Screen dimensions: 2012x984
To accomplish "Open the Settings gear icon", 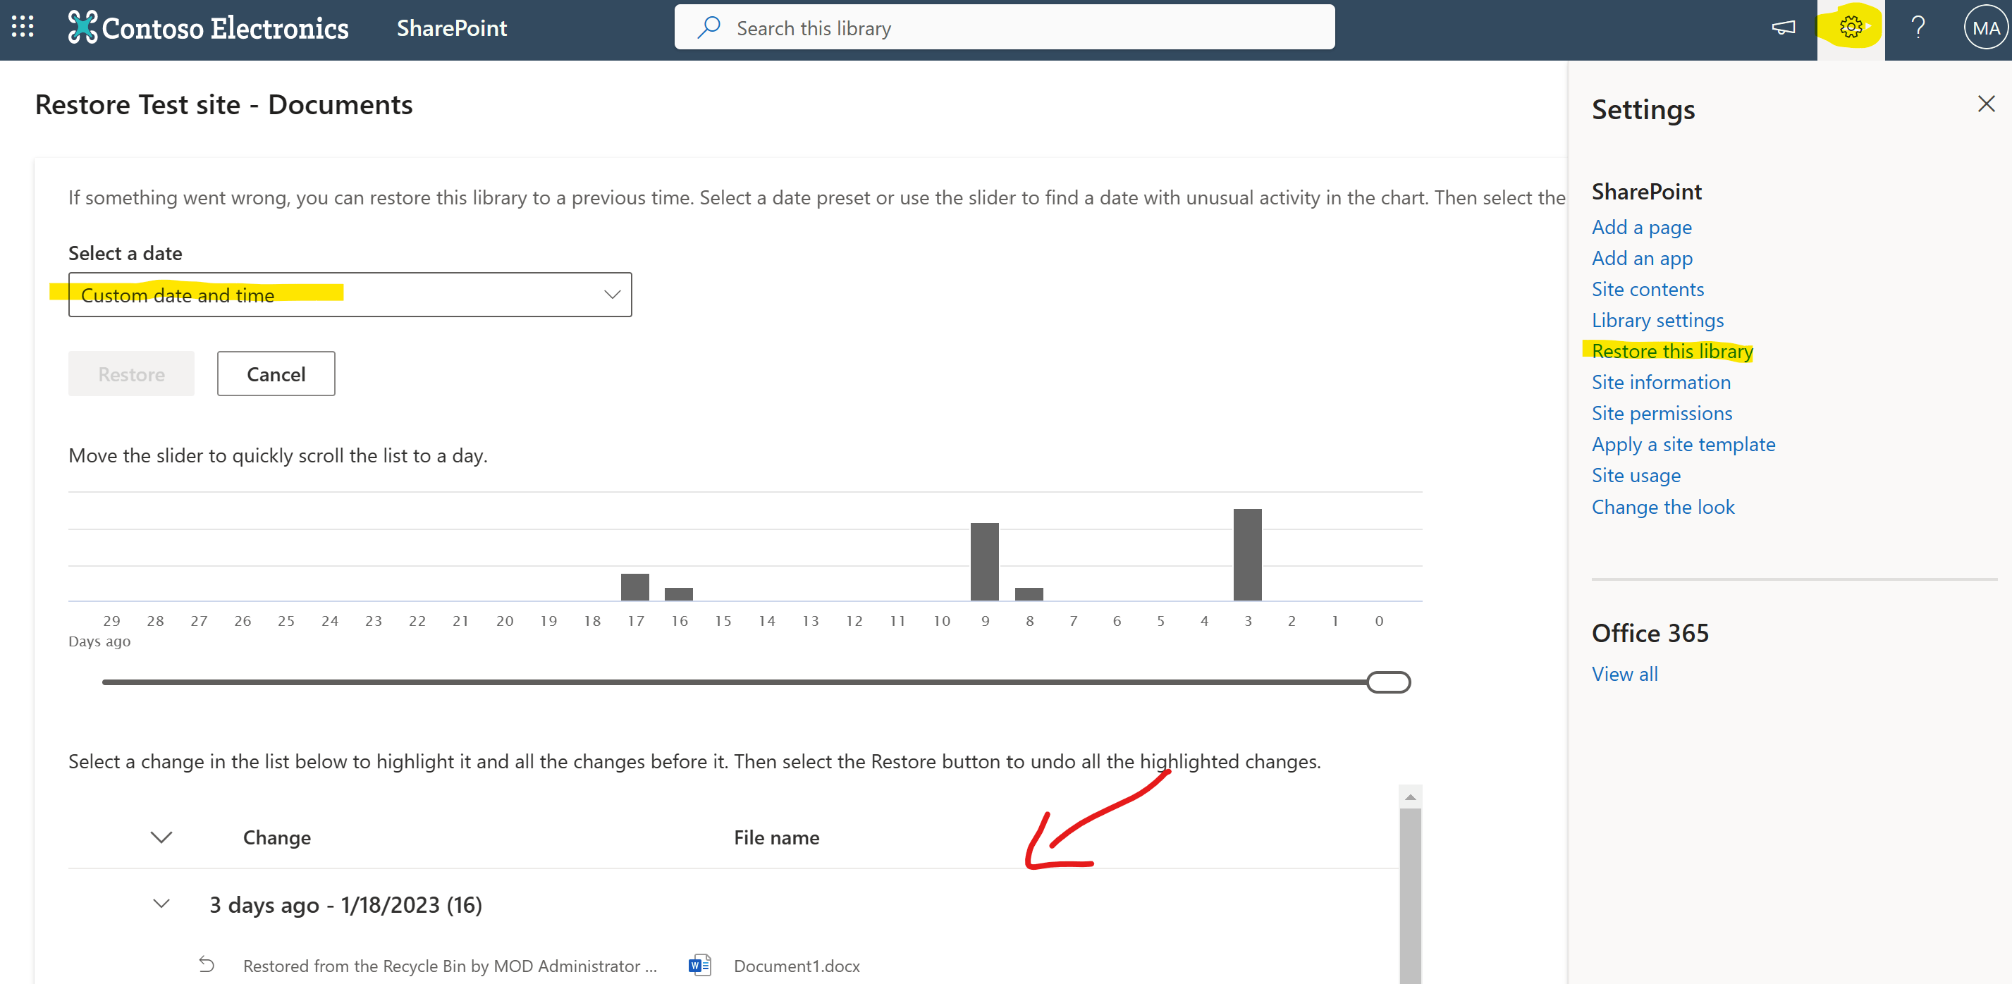I will point(1851,28).
